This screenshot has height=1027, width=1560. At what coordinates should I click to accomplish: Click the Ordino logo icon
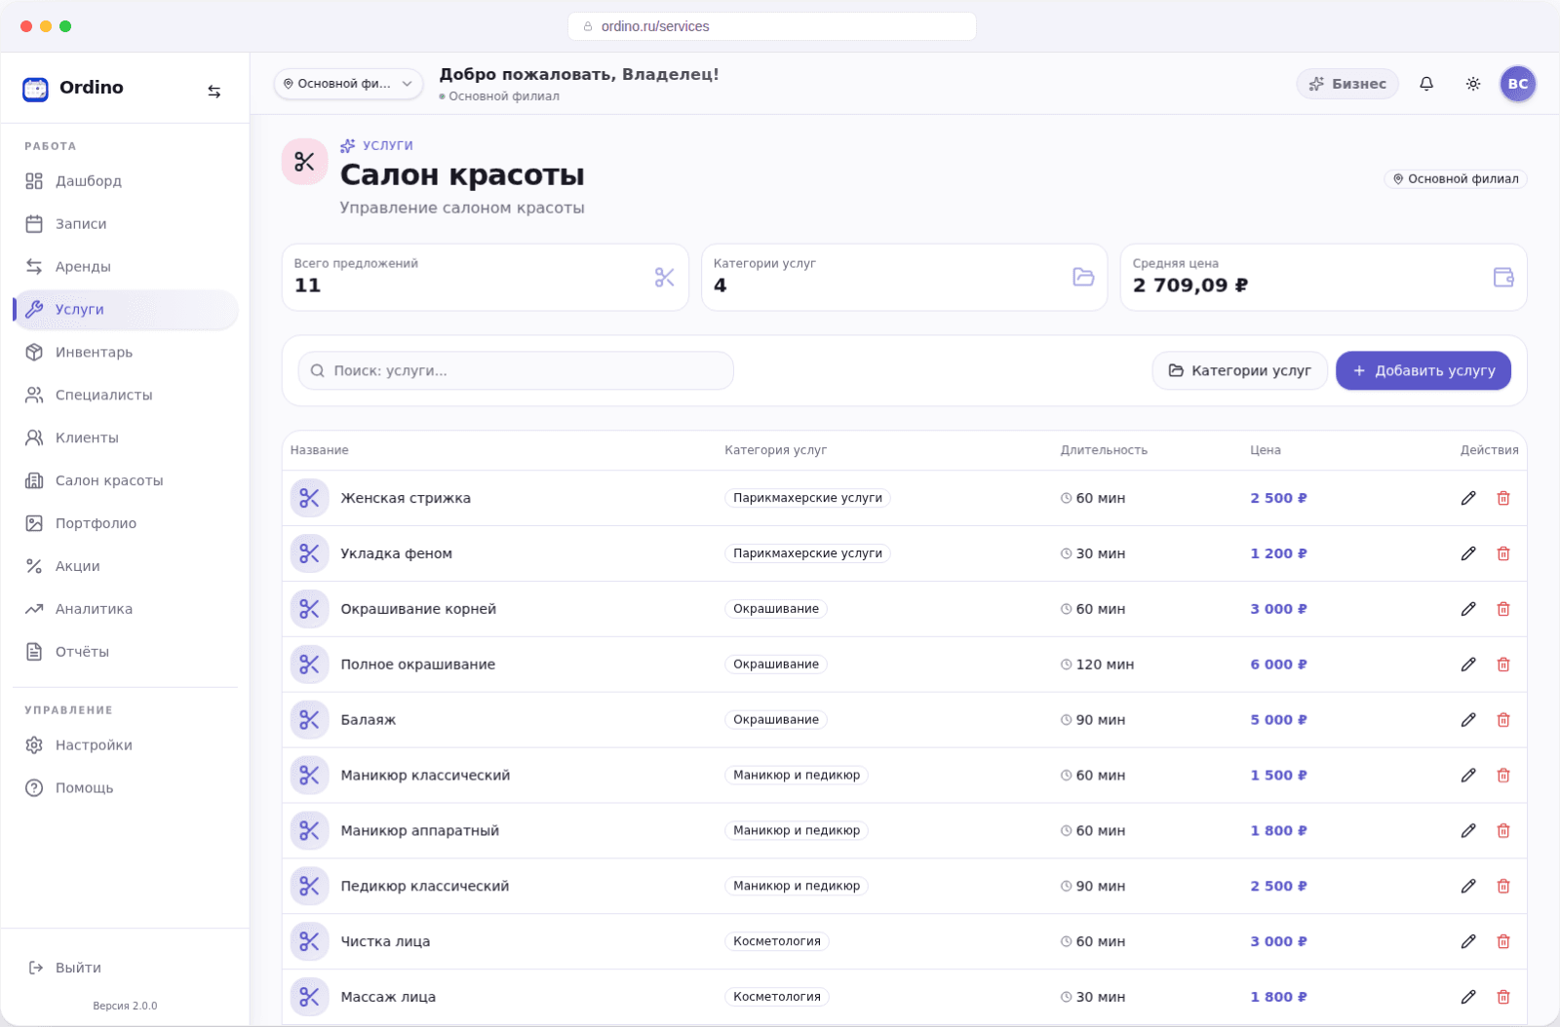35,89
